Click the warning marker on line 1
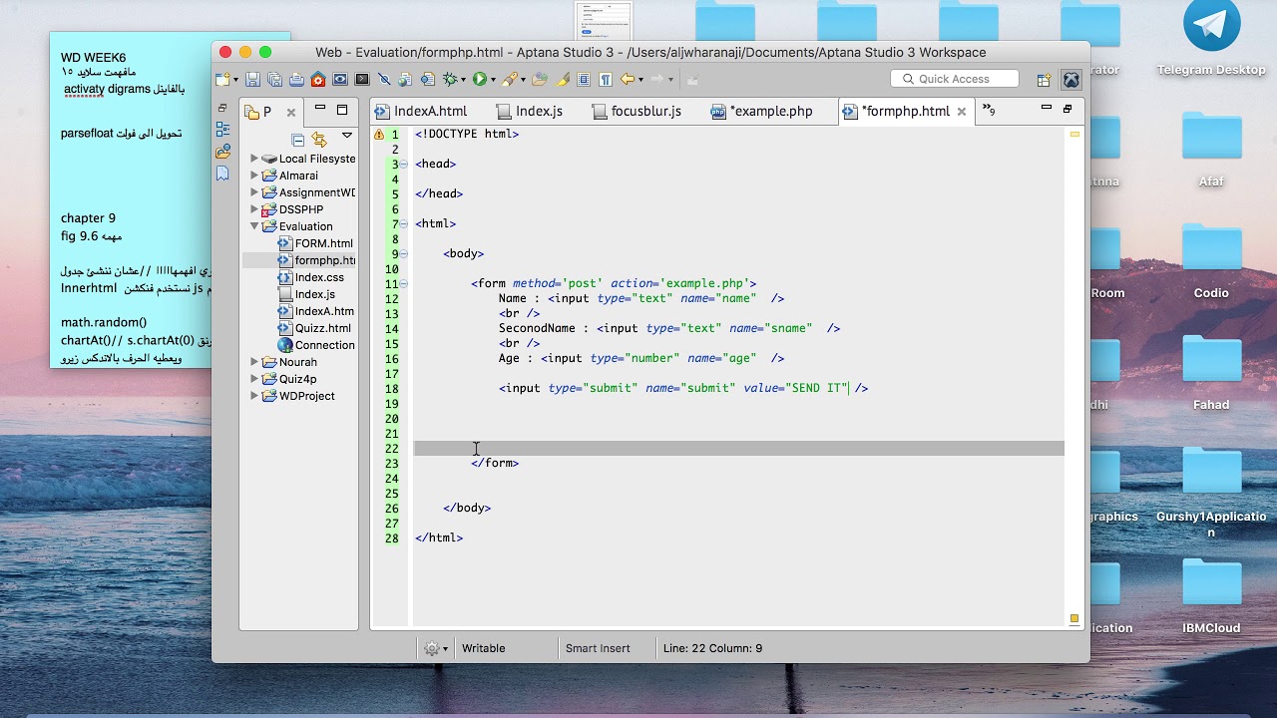This screenshot has height=718, width=1277. tap(378, 135)
